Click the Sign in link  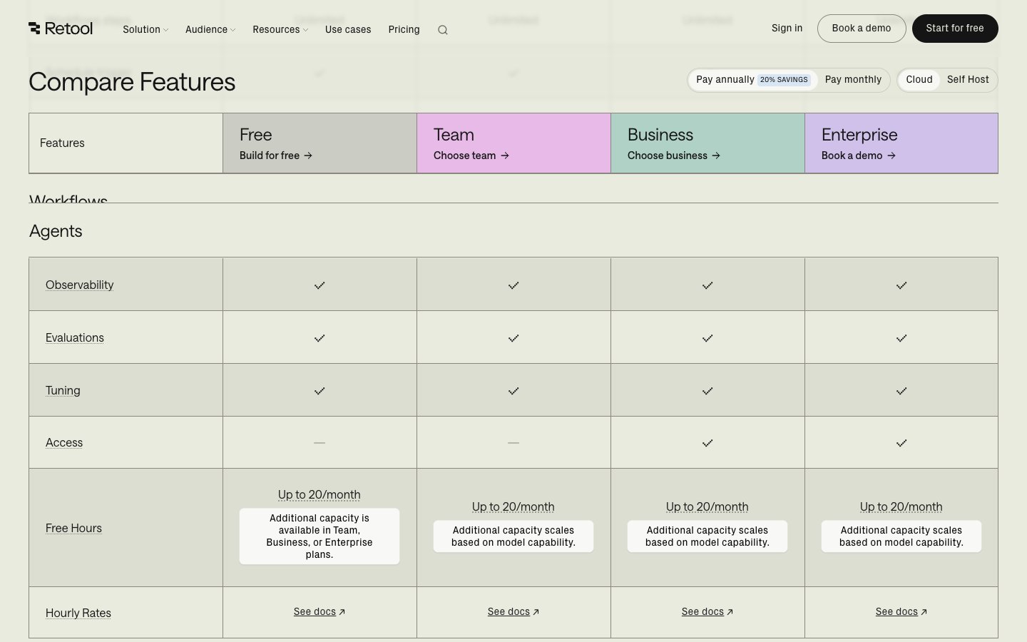787,29
